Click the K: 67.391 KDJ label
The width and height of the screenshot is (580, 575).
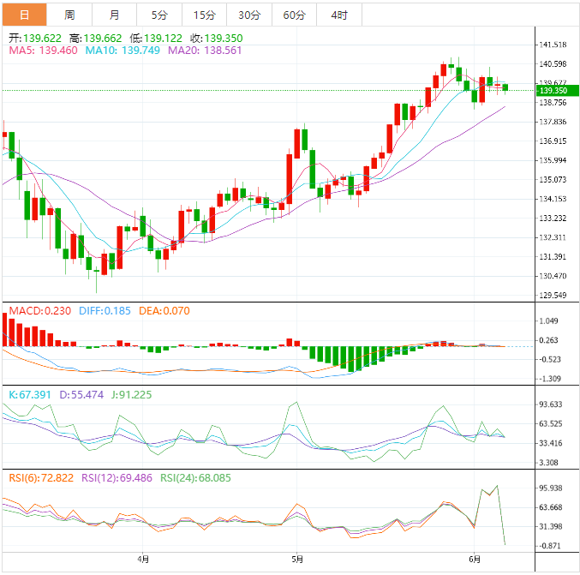(30, 394)
